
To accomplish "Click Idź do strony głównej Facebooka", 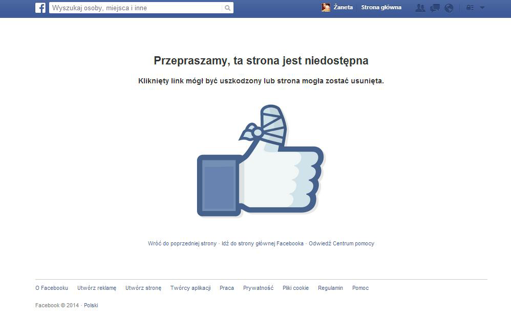I will click(263, 243).
